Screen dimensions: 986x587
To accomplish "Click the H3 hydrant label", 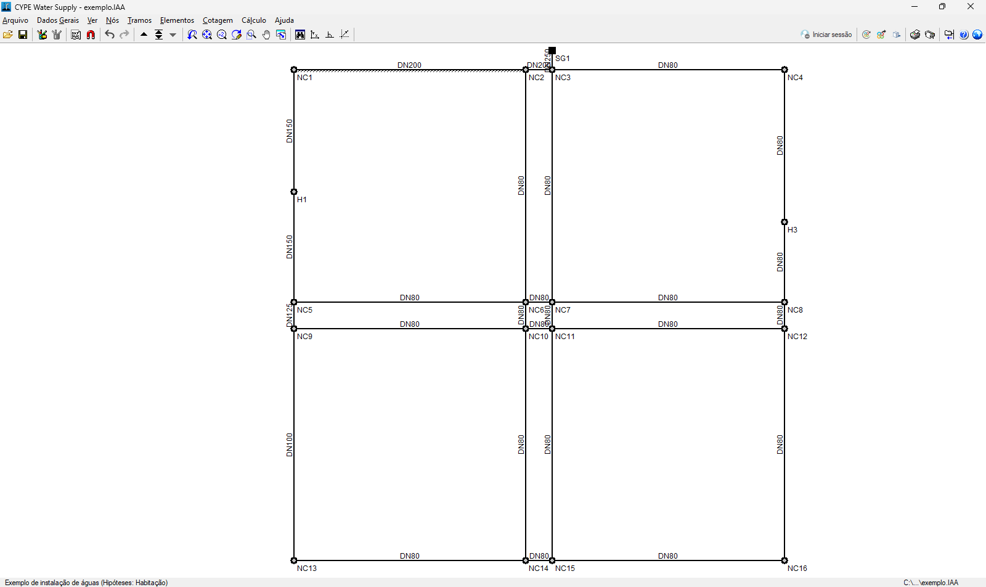I will [x=792, y=230].
